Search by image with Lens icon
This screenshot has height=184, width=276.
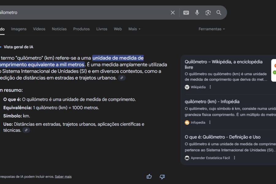click(x=208, y=13)
